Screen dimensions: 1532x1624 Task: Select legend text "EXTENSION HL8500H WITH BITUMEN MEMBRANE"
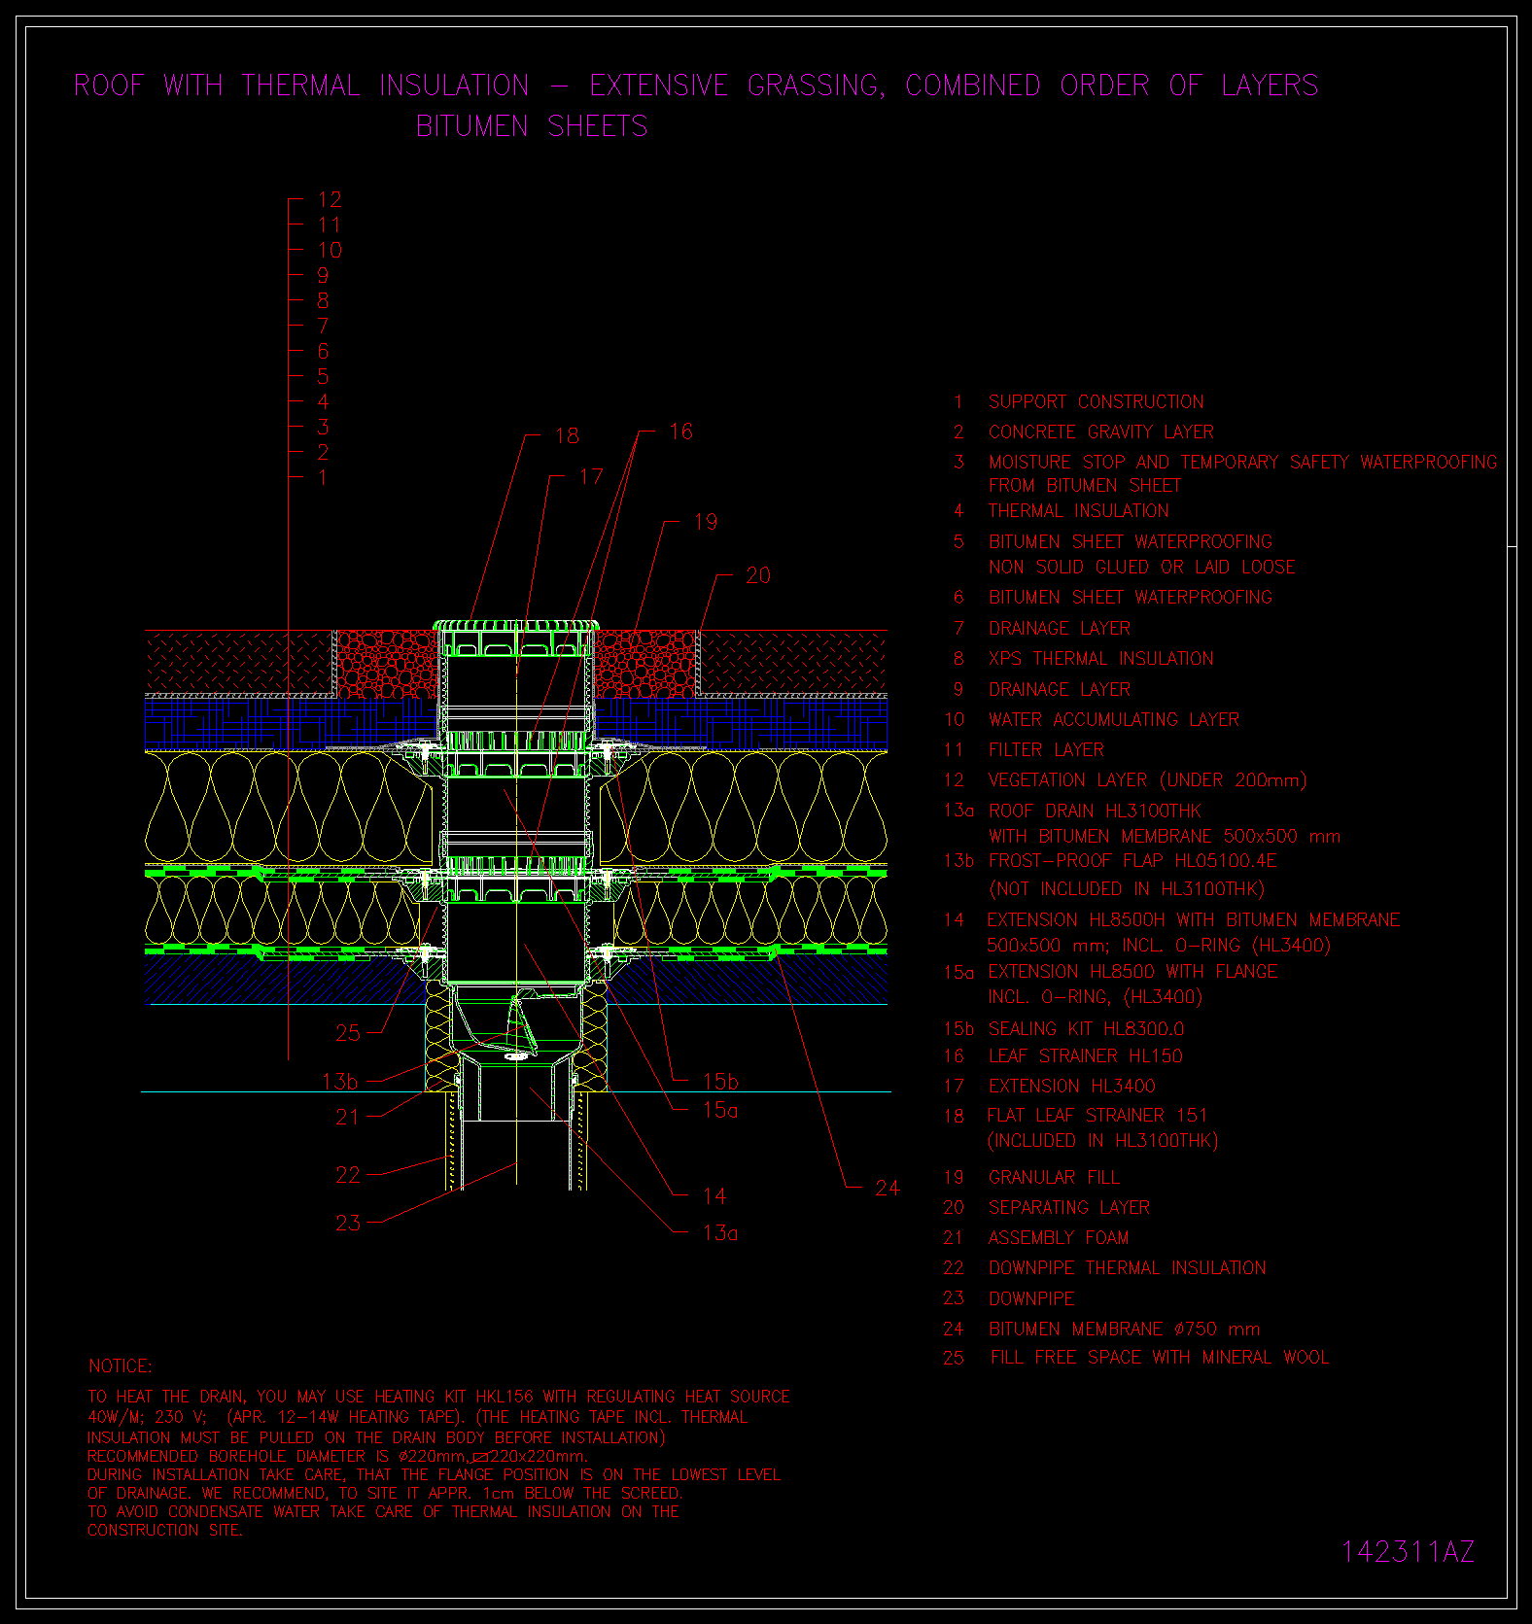click(1194, 919)
